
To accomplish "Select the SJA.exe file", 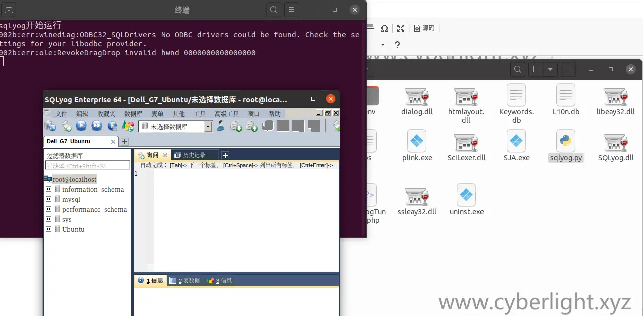I will coord(516,146).
